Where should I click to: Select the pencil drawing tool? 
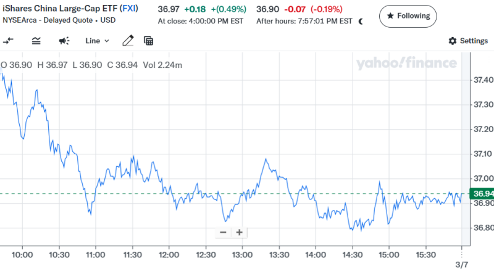click(128, 41)
